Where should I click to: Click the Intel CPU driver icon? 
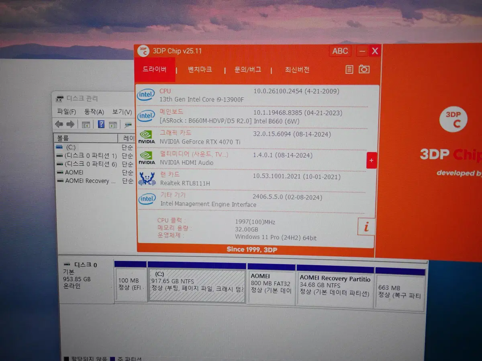[x=146, y=95]
